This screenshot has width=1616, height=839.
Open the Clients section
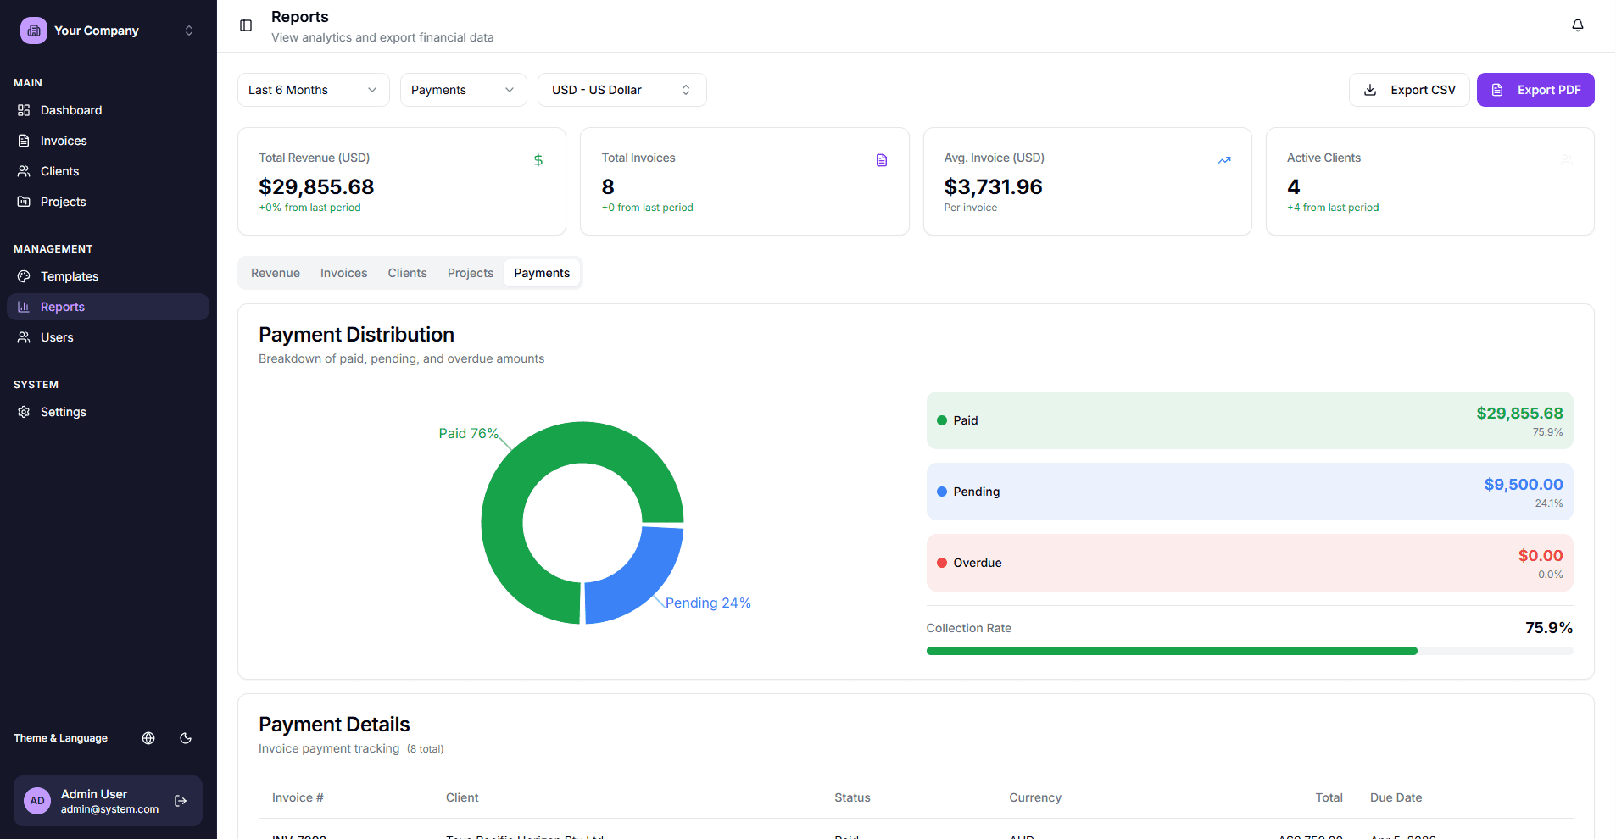coord(59,170)
